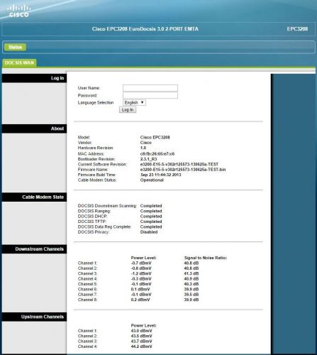Click the About section header
The height and width of the screenshot is (355, 317).
[x=34, y=129]
